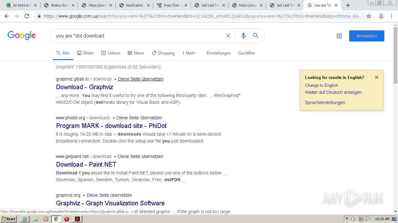Click the Chrome back arrow
Image resolution: width=398 pixels, height=223 pixels.
pyautogui.click(x=7, y=16)
